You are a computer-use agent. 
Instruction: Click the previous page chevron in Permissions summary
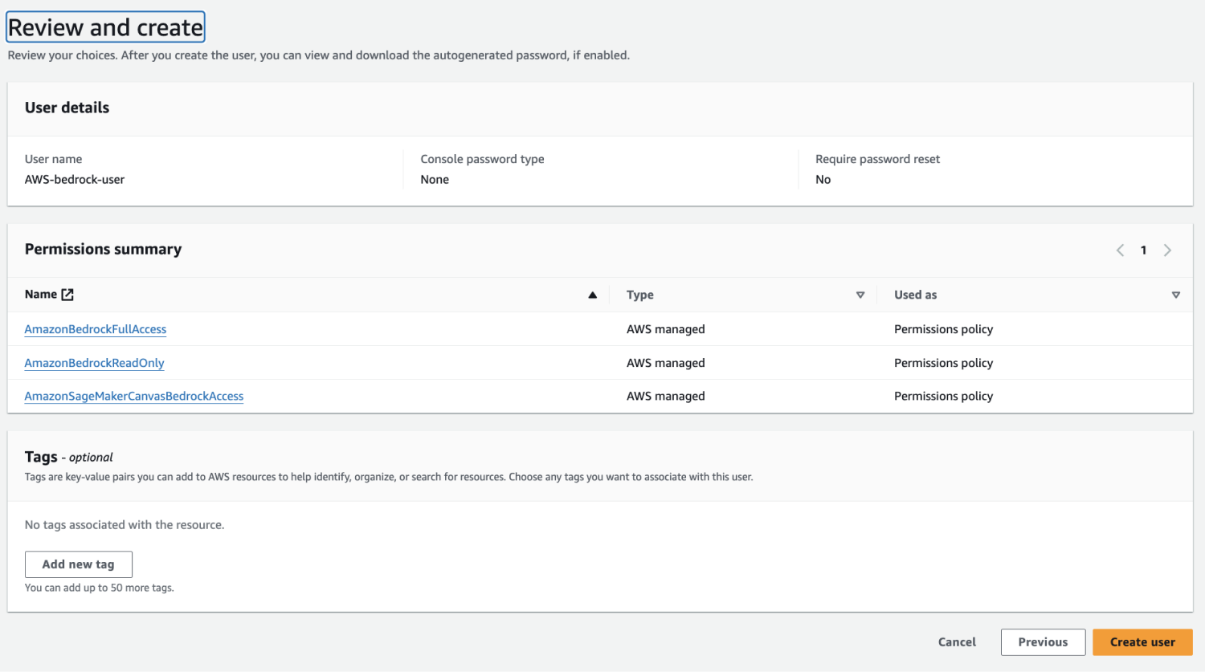point(1120,250)
